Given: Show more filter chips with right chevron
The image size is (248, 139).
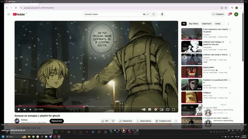Looking at the screenshot, I should coord(228,24).
